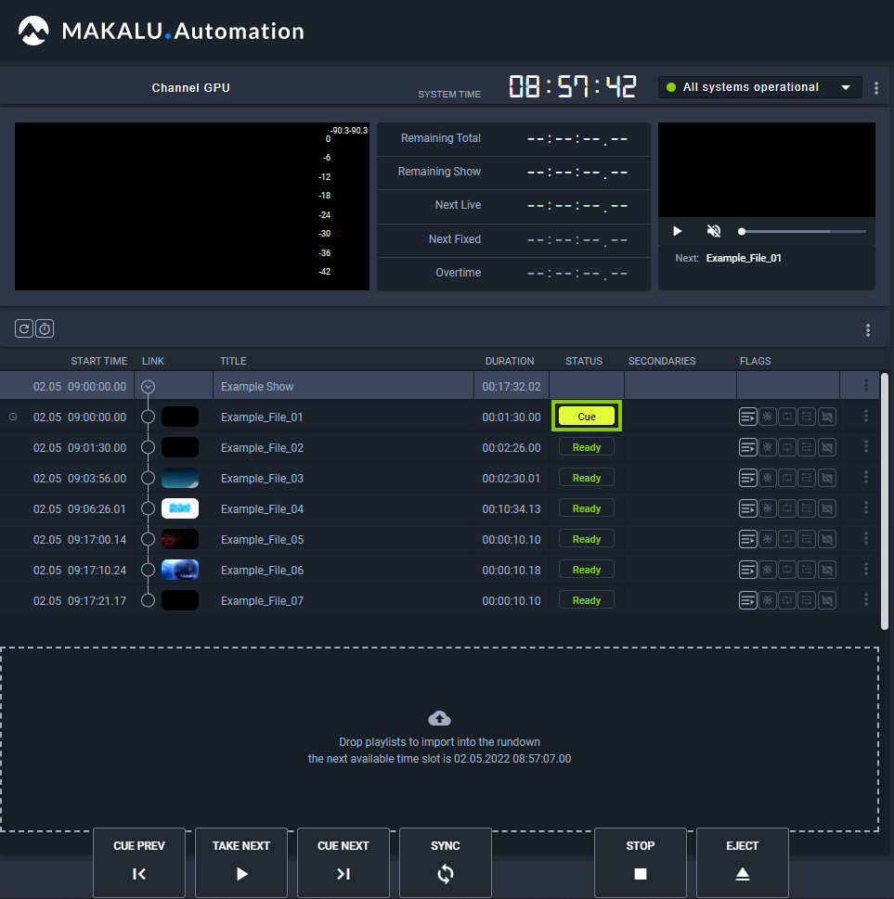The height and width of the screenshot is (899, 894).
Task: Open the Example_File_05 row options menu
Action: pos(866,539)
